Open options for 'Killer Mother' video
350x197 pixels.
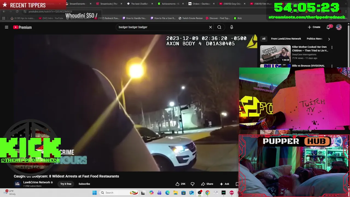click(332, 47)
